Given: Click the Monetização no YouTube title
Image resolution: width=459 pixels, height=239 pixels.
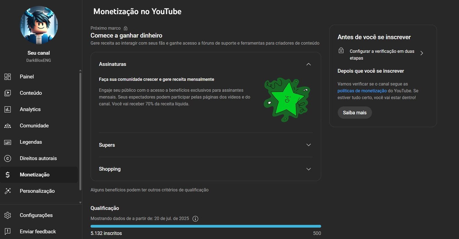Looking at the screenshot, I should (137, 11).
